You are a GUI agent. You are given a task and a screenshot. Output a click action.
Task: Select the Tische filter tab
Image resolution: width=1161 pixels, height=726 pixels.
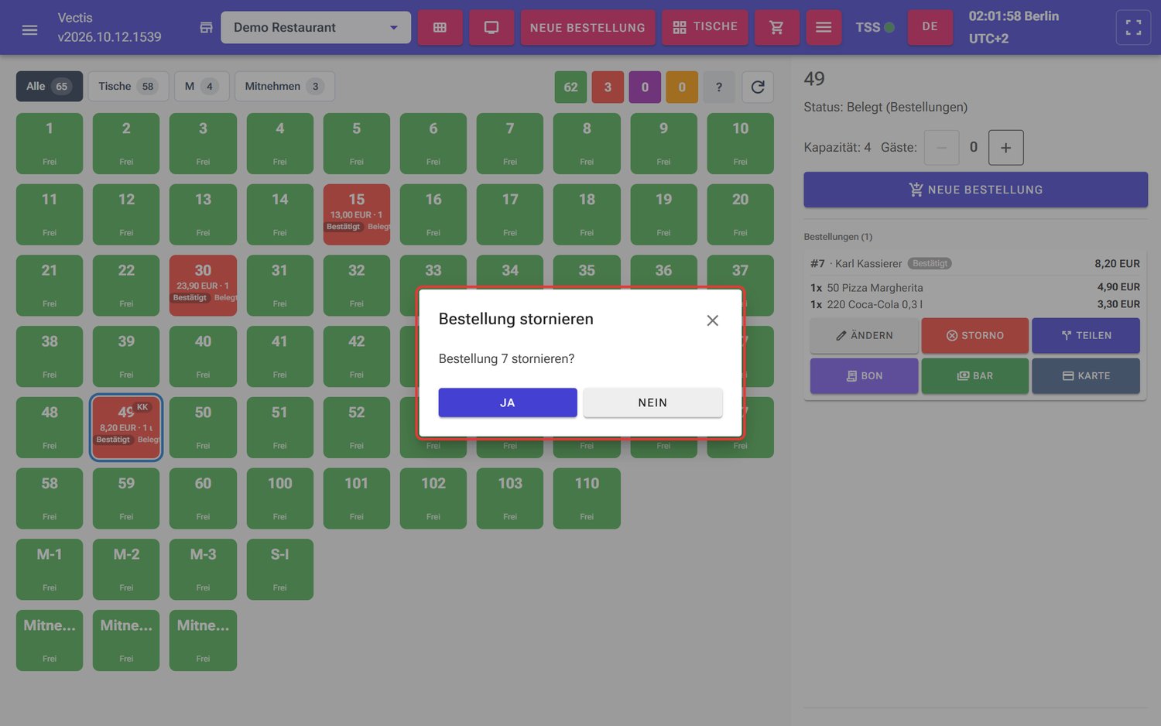[128, 86]
